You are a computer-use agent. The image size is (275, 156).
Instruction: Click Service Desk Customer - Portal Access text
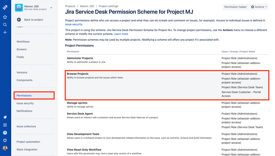pos(241,94)
